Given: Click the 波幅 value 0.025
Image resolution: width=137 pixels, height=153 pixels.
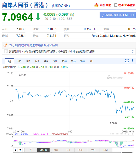Looking at the screenshot, I should click(x=132, y=29).
